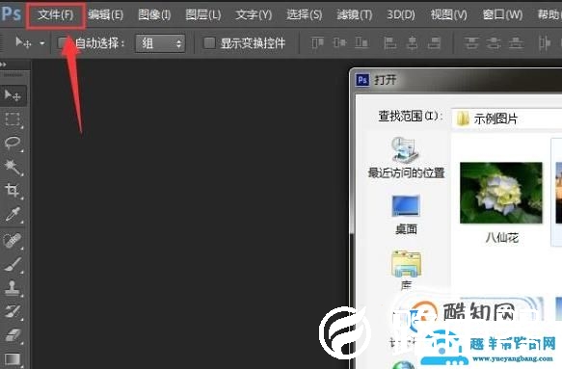562x369 pixels.
Task: Enable the 显示变换控件 checkbox
Action: coord(209,43)
